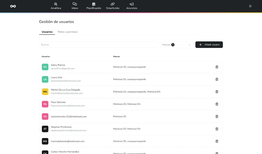The width and height of the screenshot is (262, 154).
Task: Click brands cell of Paco Sánchez
Action: [x=127, y=104]
